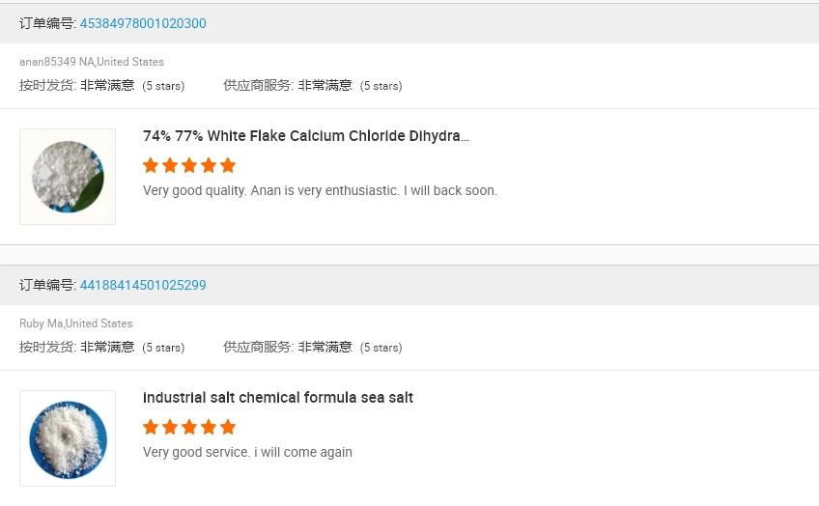
Task: Click reviewer name anan85349
Action: 47,62
